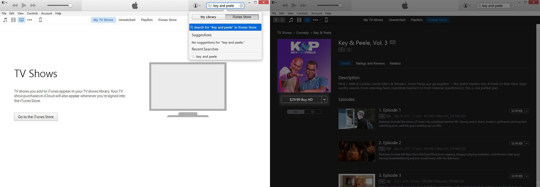Viewport: 540px width, 187px height.
Task: Select TV Shows monitor icon in dark window
Action: point(307,20)
